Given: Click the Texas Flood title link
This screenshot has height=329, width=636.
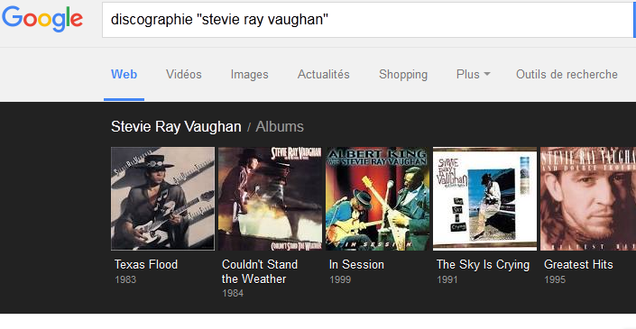Looking at the screenshot, I should pyautogui.click(x=146, y=265).
